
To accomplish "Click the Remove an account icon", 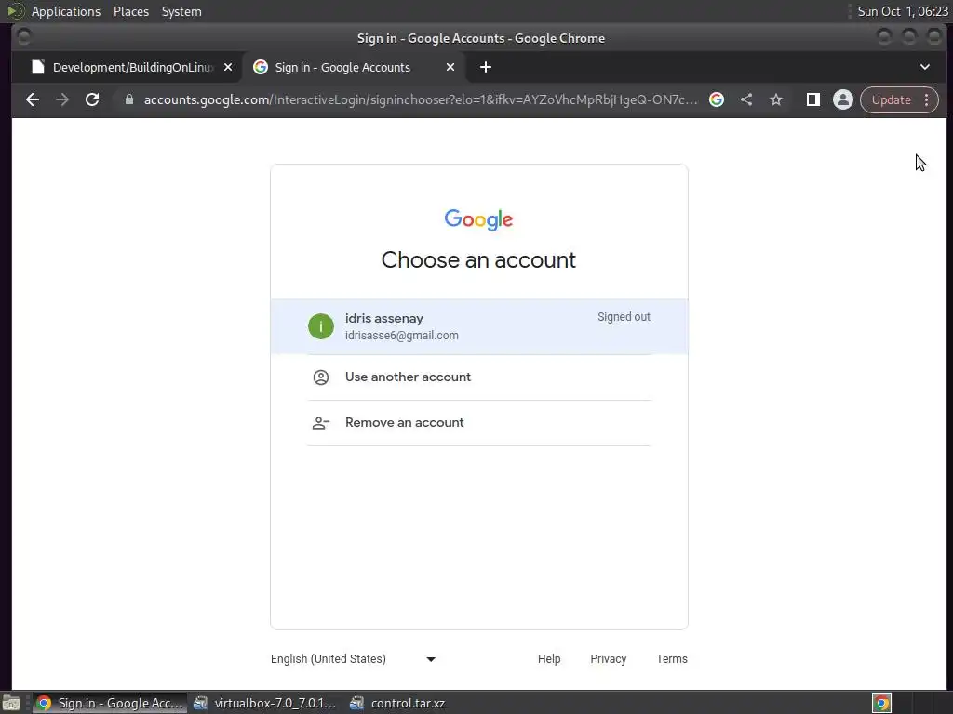I will pos(321,423).
